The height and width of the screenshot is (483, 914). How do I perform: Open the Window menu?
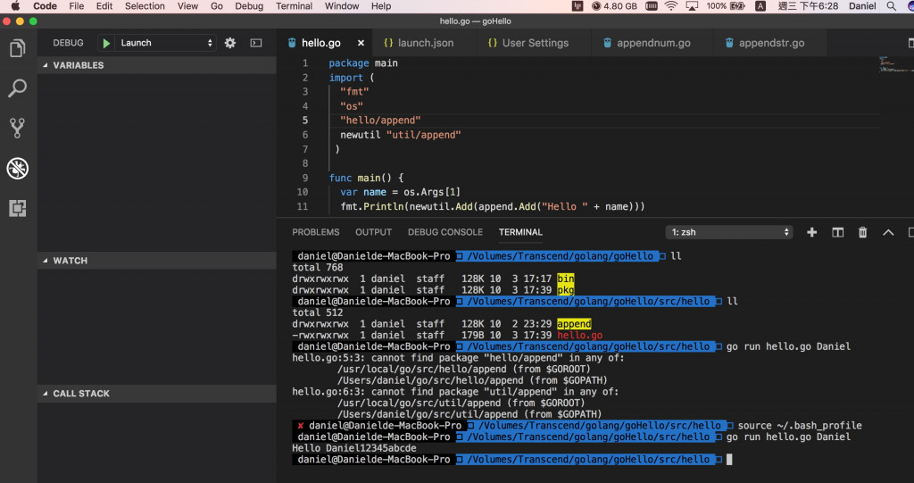[x=342, y=6]
